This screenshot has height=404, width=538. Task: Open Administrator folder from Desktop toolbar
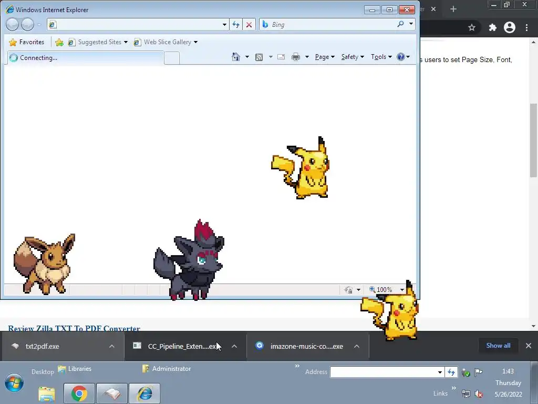pyautogui.click(x=167, y=369)
